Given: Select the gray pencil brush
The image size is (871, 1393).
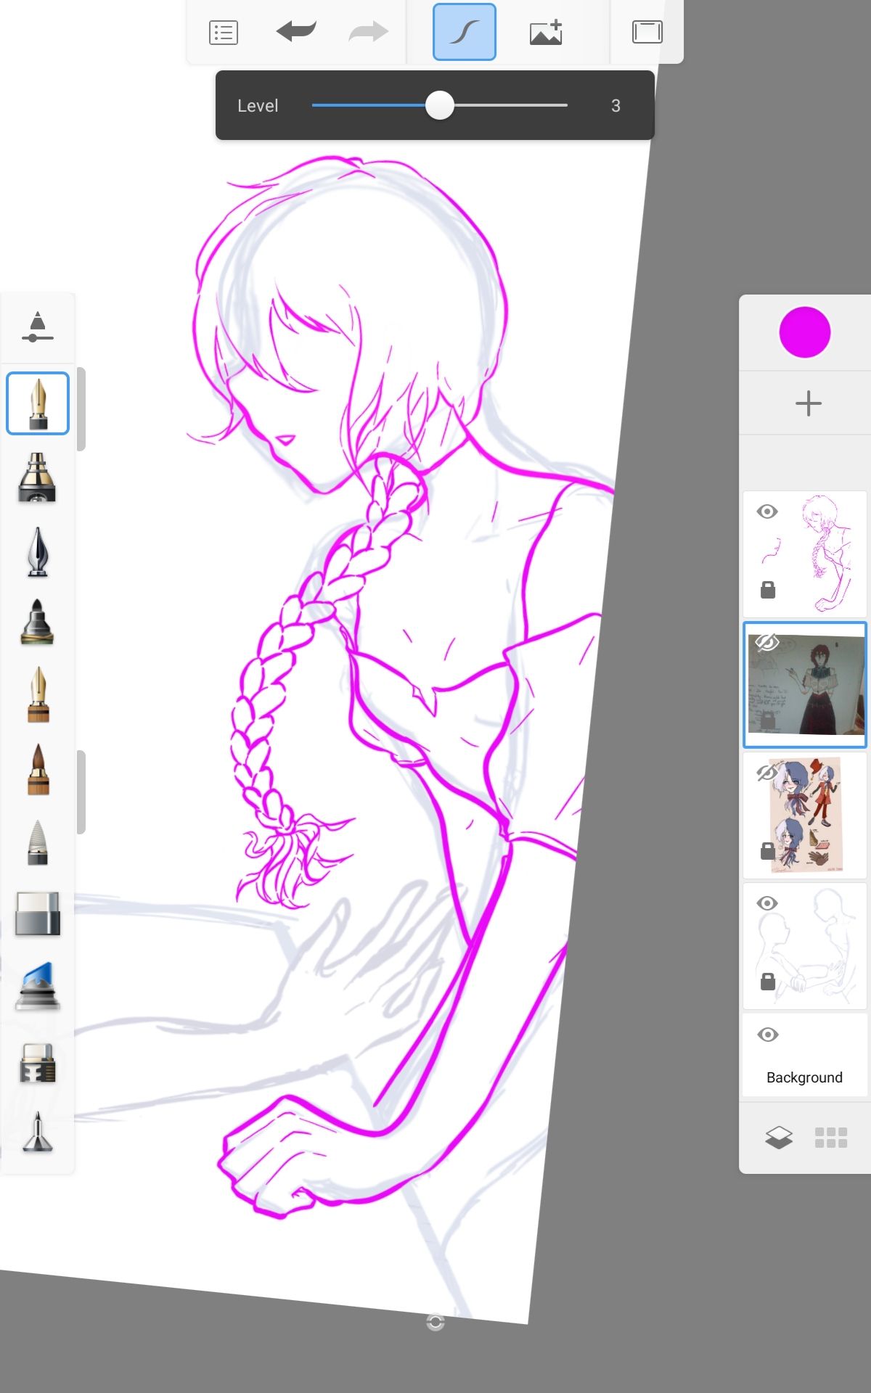Looking at the screenshot, I should (38, 842).
